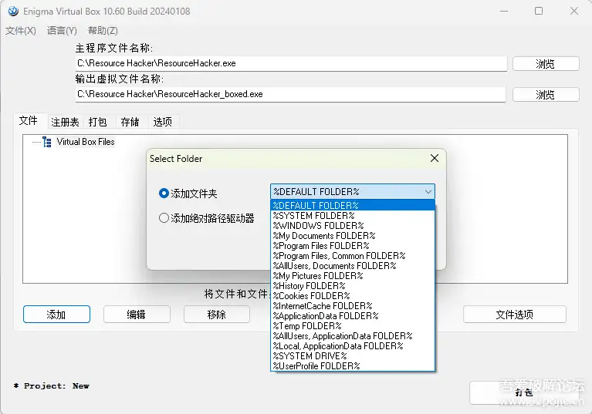Click the 文件选项 button

pos(515,314)
